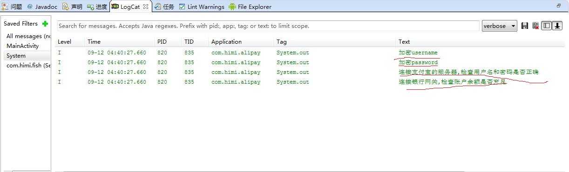Screen dimensions: 569x172
Task: Select log row 连接支付宝的服务器 message
Action: (x=310, y=72)
